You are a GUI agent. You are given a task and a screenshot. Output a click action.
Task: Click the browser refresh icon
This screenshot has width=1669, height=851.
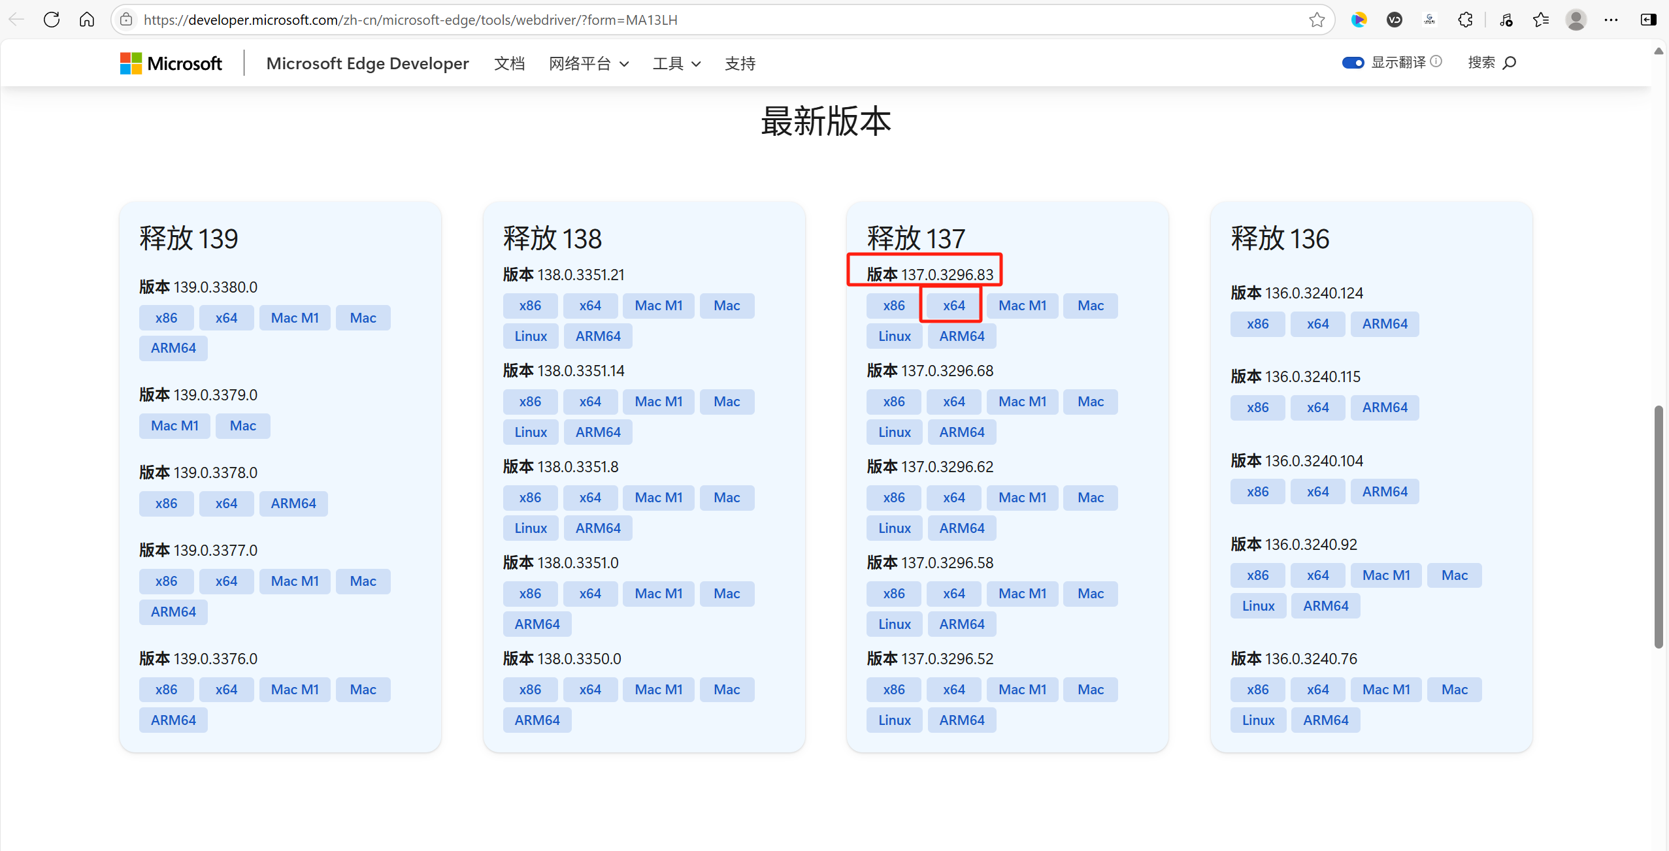pos(52,20)
